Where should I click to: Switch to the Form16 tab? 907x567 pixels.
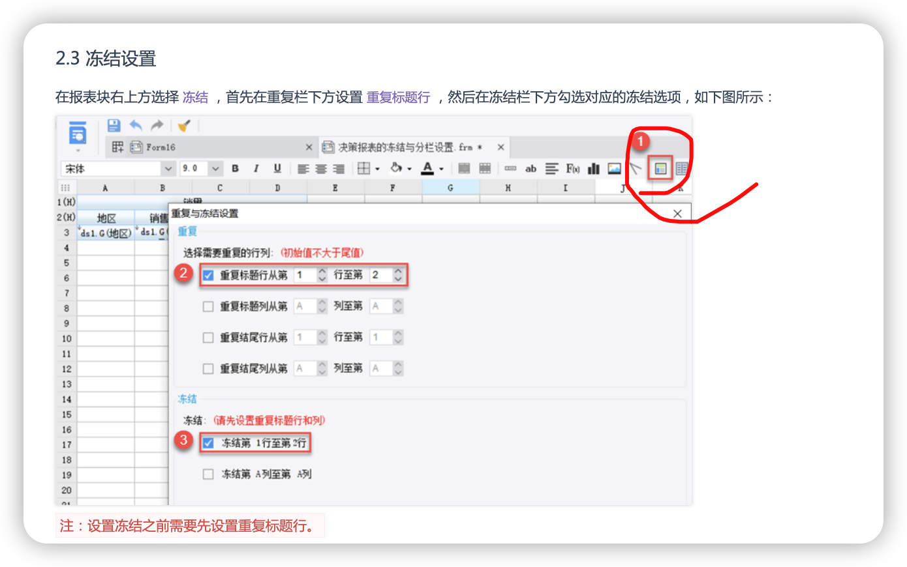coord(213,147)
